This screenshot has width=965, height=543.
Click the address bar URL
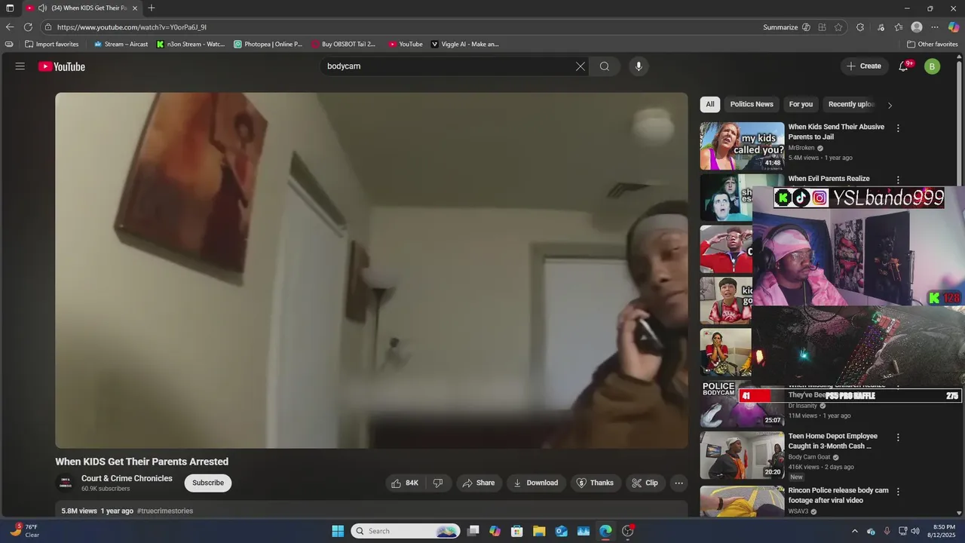coord(132,27)
